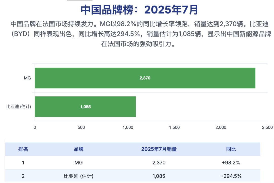Click the 同比 column header
This screenshot has width=274, height=183.
[x=231, y=149]
